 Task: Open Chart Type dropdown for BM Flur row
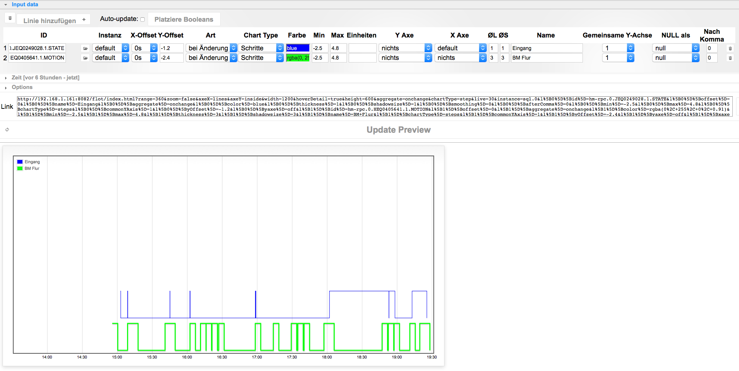click(x=261, y=58)
